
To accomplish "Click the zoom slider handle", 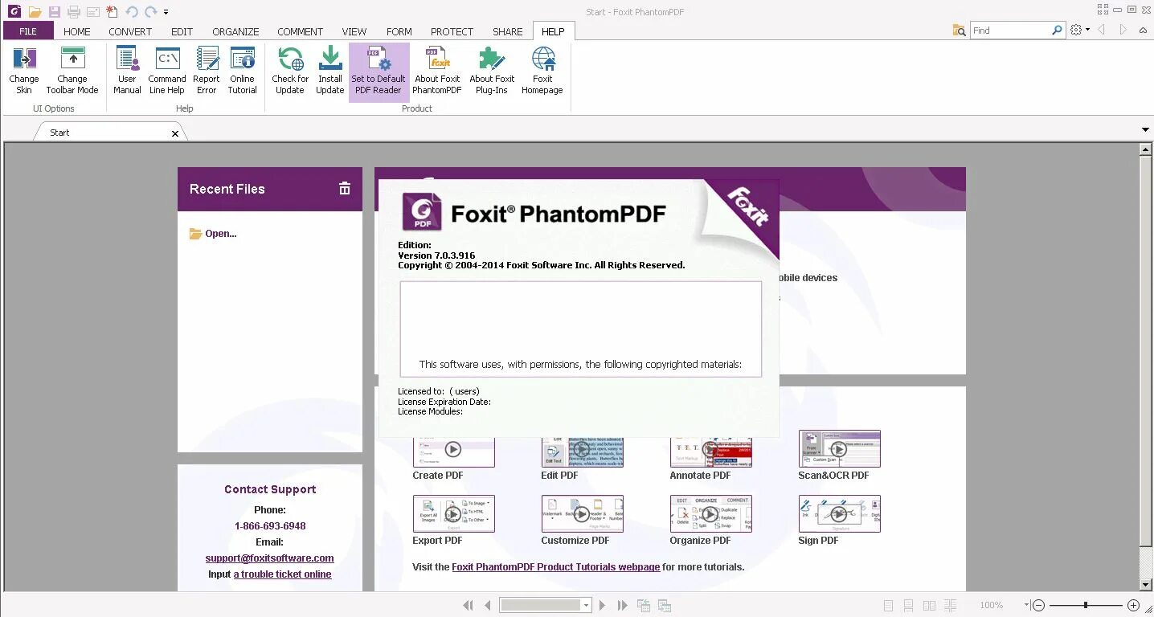I will 1086,605.
